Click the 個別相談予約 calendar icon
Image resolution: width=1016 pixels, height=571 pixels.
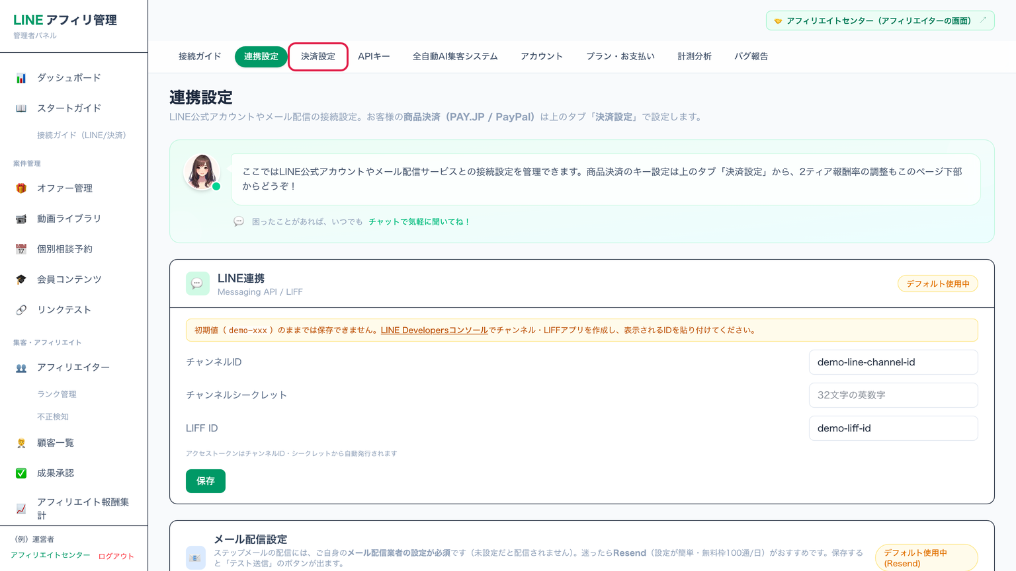pyautogui.click(x=21, y=249)
